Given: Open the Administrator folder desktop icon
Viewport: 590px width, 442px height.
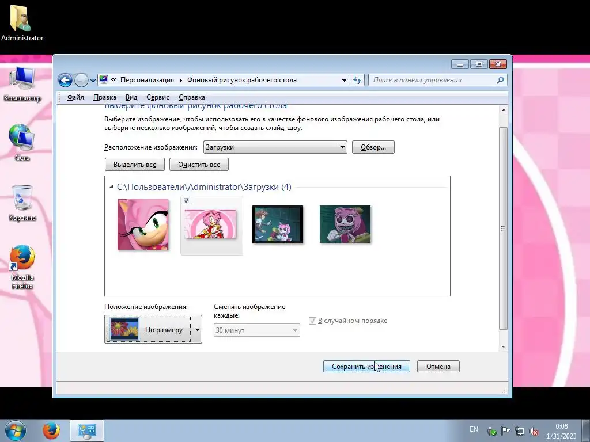Looking at the screenshot, I should coord(22,22).
